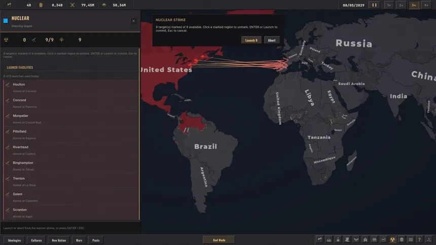Set game speed to 3x

[414, 5]
